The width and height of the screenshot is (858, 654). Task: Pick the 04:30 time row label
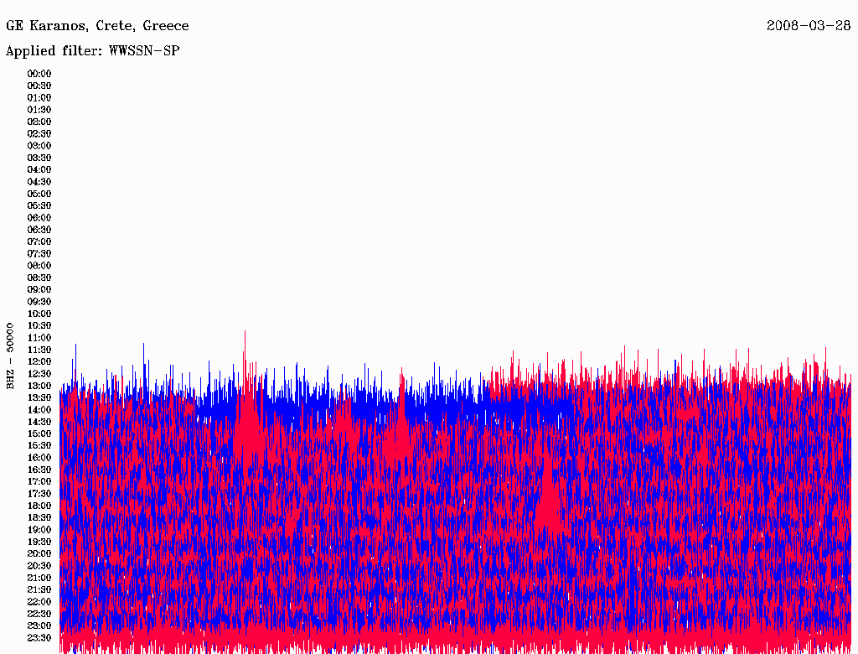39,182
